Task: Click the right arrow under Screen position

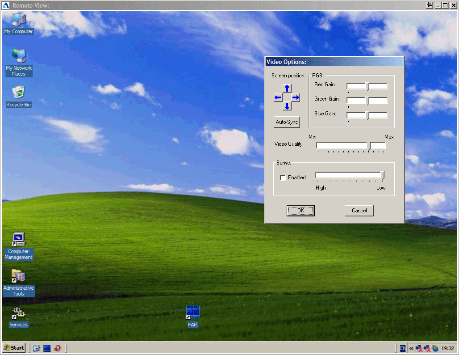Action: point(296,97)
